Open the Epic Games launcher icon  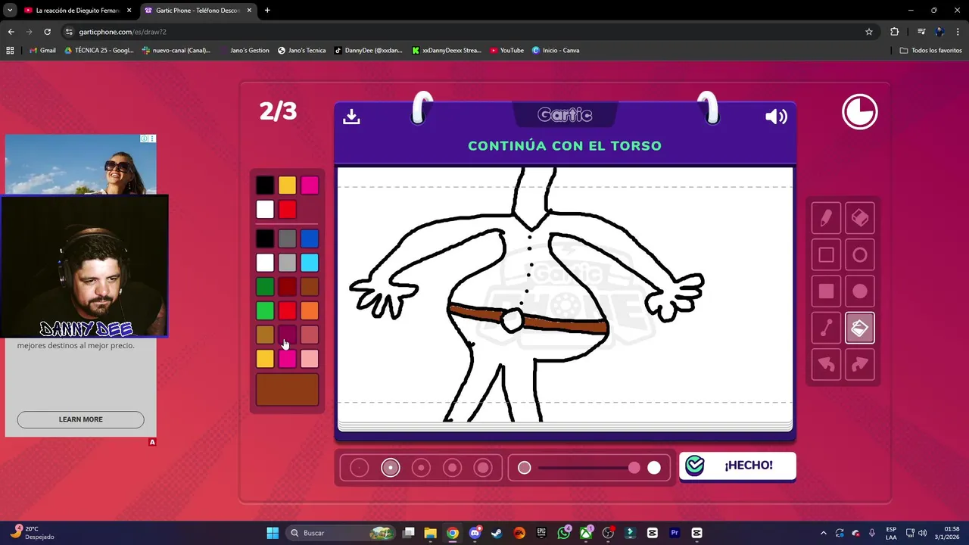(541, 533)
